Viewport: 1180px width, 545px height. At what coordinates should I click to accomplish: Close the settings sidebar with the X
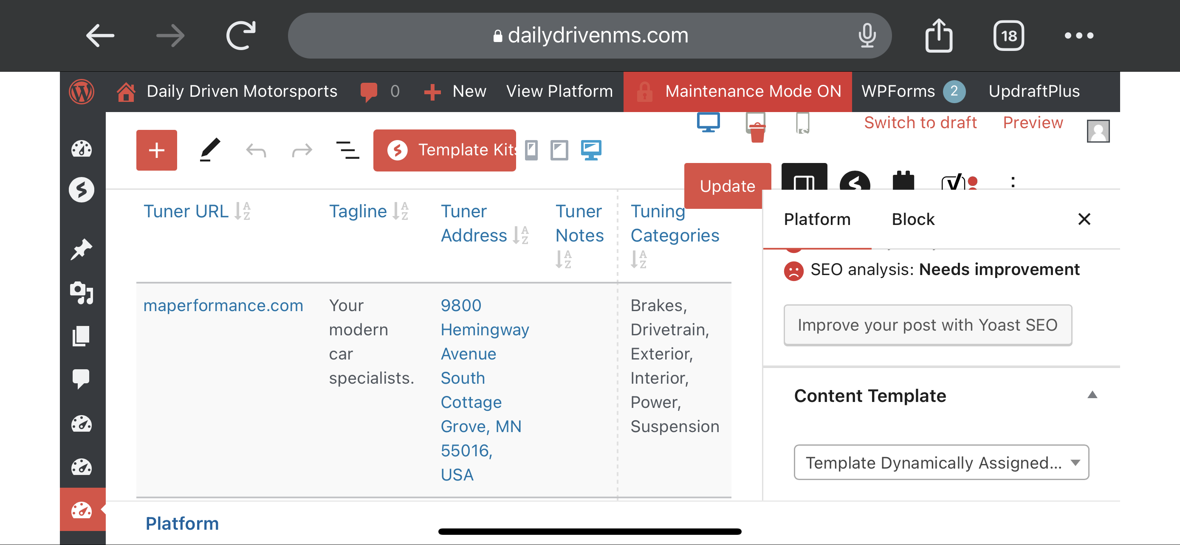[1084, 219]
